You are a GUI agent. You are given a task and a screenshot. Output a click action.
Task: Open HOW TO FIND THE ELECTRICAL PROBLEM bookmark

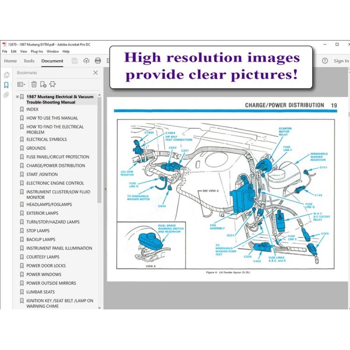click(x=55, y=129)
